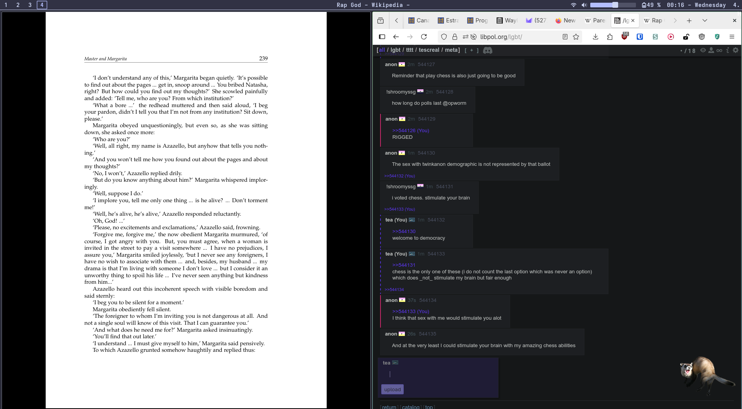Expand the list-all-tabs dropdown arrow
Screen dimensions: 742x409
(x=705, y=20)
